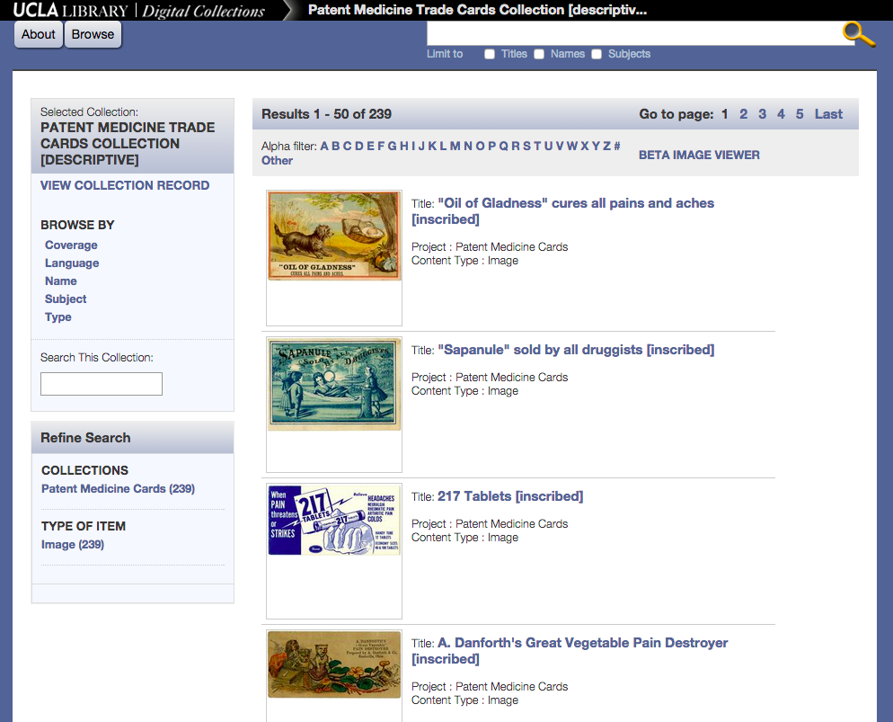Enable the Titles limit checkbox
893x722 pixels.
(490, 54)
